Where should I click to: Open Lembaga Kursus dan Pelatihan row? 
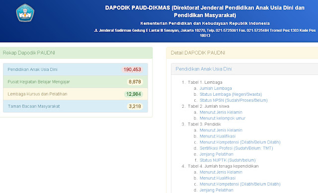coord(76,94)
